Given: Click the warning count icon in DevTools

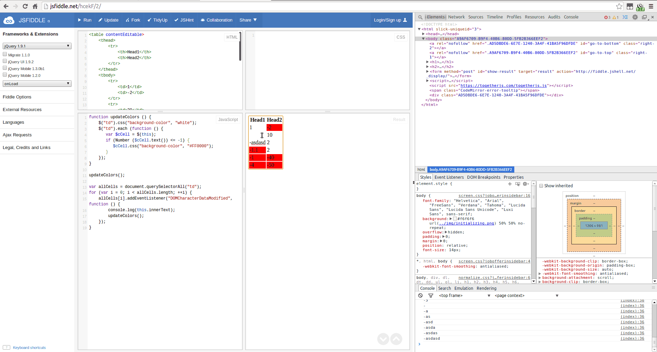Looking at the screenshot, I should [x=615, y=17].
